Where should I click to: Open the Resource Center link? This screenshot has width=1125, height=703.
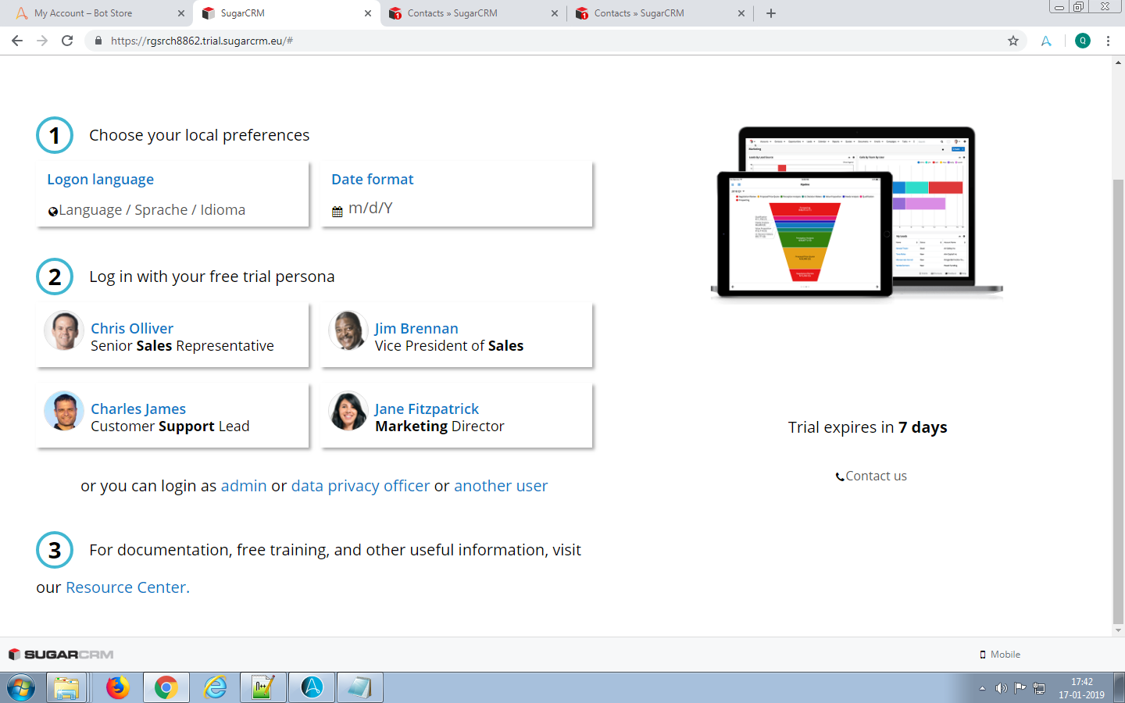[x=127, y=587]
